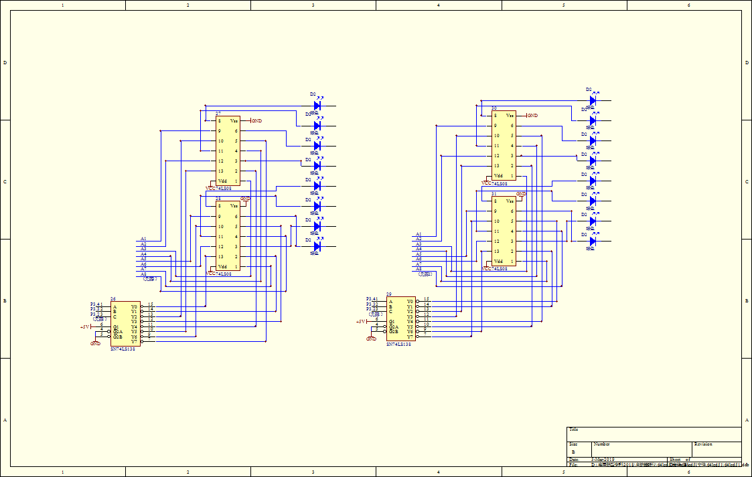
Task: Select the SN74LS138 decoder labeled 26
Action: pyautogui.click(x=125, y=324)
